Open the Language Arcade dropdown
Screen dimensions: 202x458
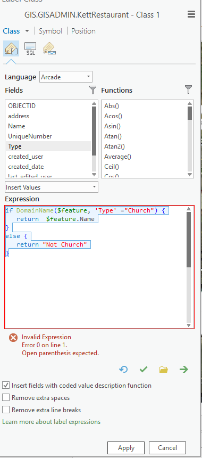point(66,77)
